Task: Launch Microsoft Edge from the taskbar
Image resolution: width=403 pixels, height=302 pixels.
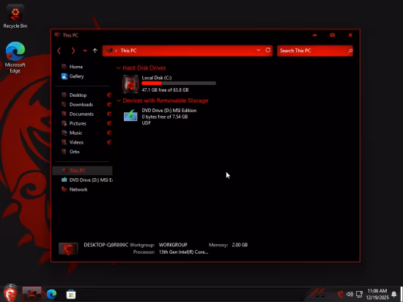Action: 51,294
